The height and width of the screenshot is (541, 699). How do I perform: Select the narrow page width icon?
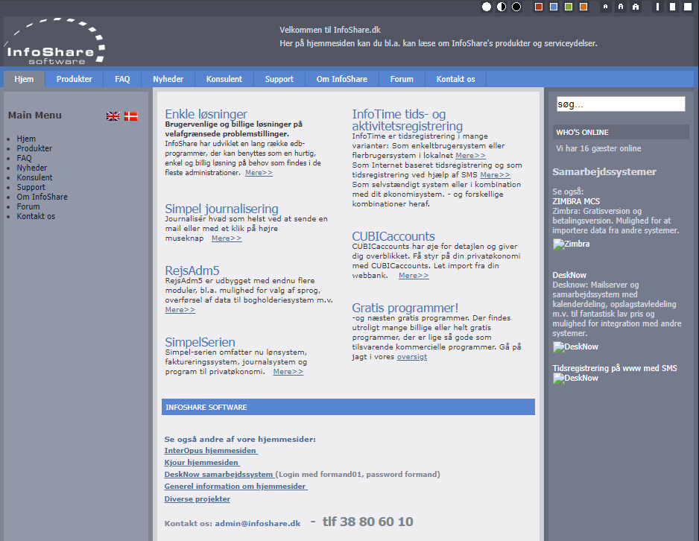pyautogui.click(x=657, y=7)
